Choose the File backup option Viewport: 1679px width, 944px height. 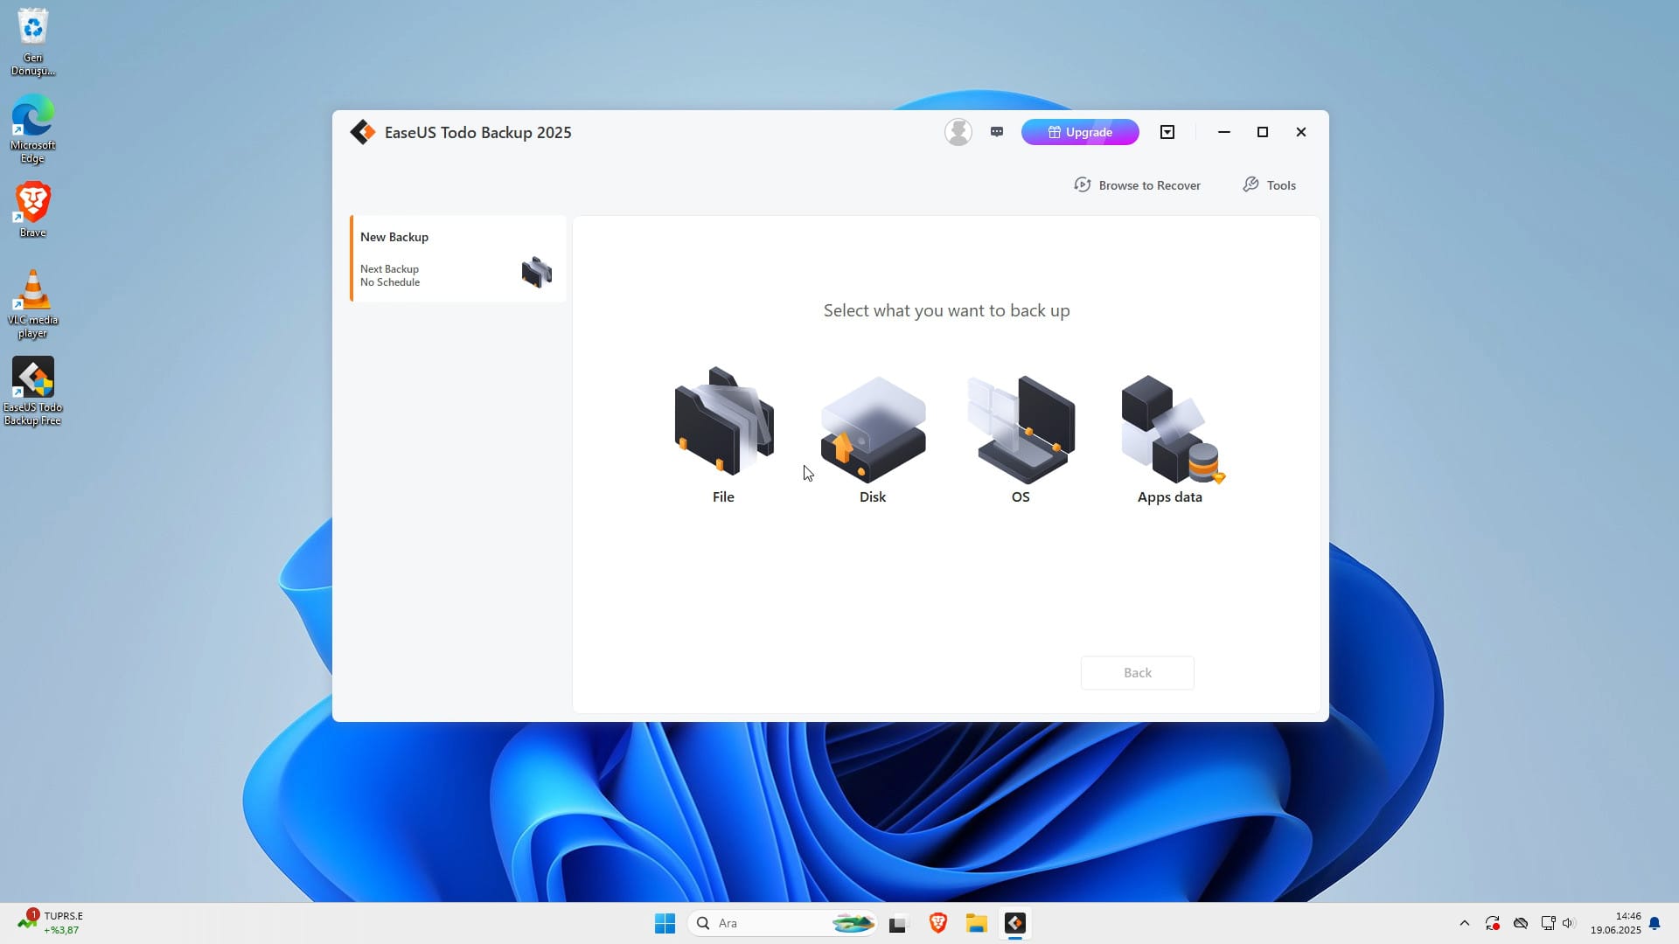[723, 434]
